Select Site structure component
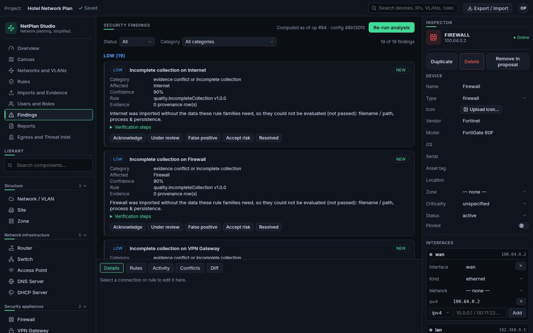Image resolution: width=533 pixels, height=333 pixels. point(46,210)
